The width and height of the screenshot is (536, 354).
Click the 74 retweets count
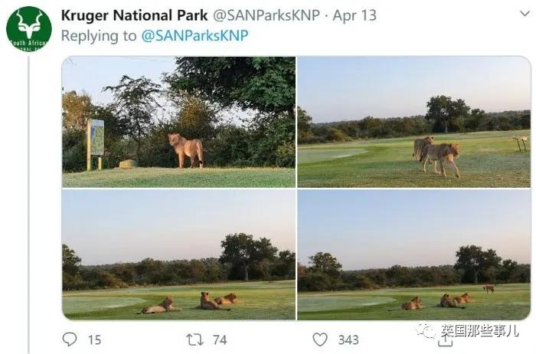(220, 340)
